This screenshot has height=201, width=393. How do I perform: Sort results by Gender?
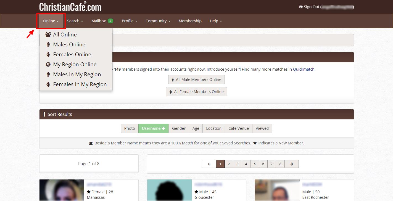[179, 128]
